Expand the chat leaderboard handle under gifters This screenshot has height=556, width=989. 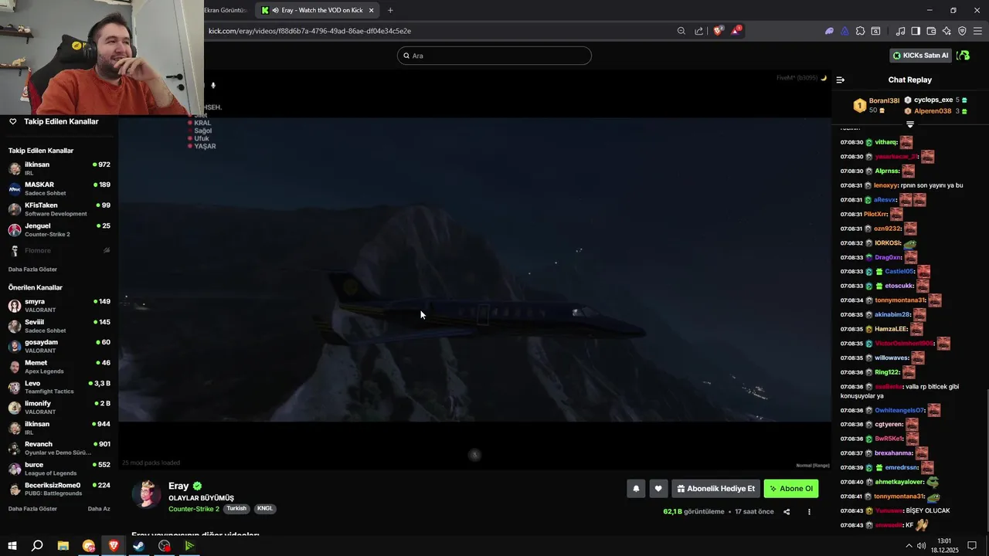pos(910,124)
